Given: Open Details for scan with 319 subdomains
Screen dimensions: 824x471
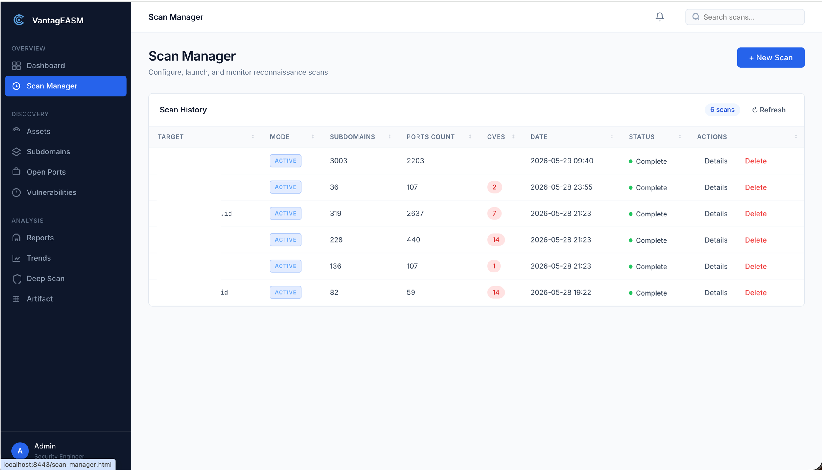Looking at the screenshot, I should point(716,214).
